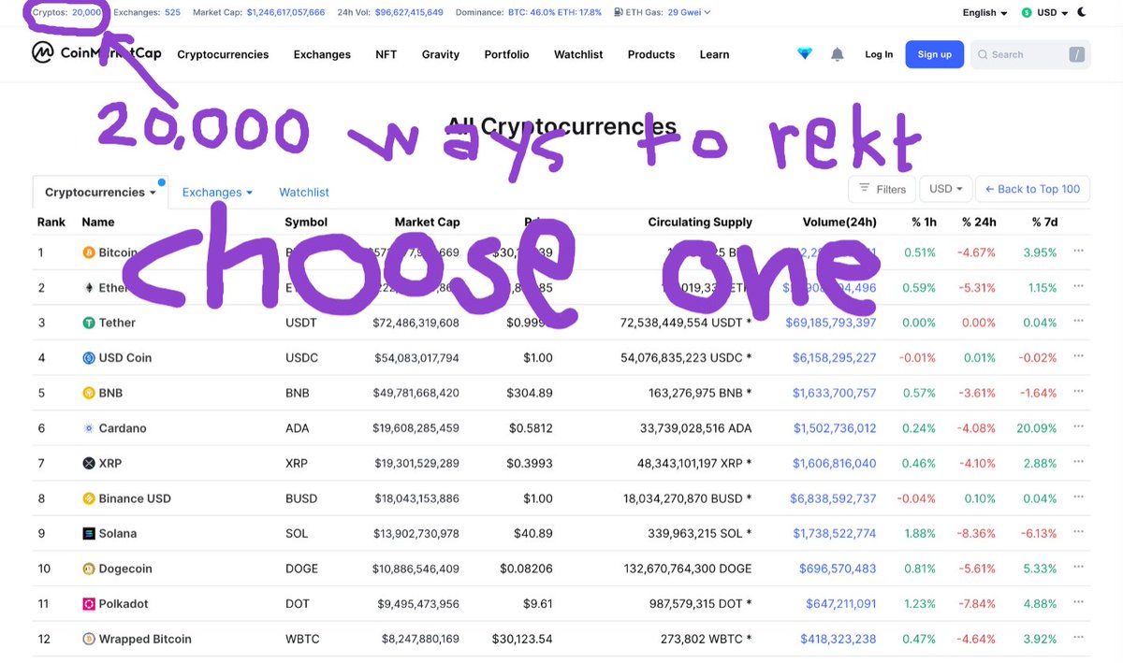Sort by Circulating Supply column header
1123x663 pixels.
700,222
